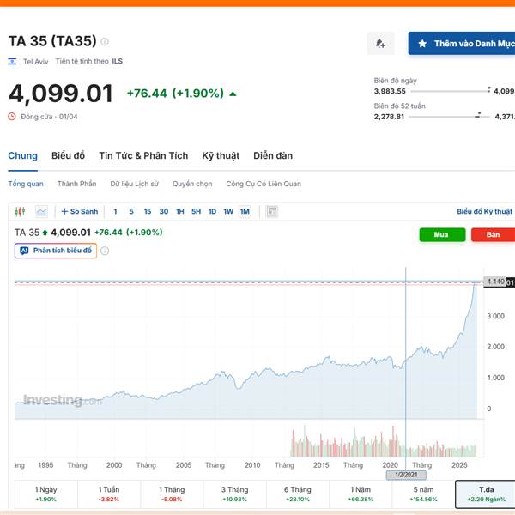Click the info icon next to Phân tích biểu đồ
The width and height of the screenshot is (515, 515).
[x=105, y=251]
